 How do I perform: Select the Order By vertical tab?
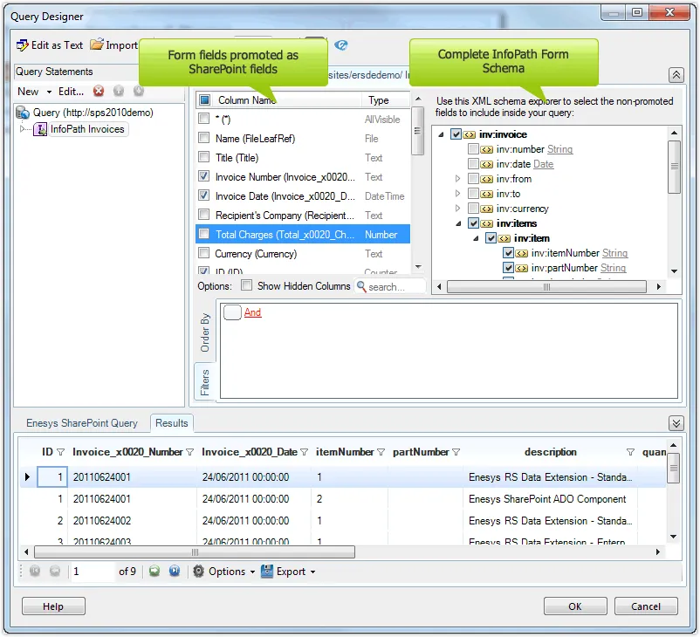205,332
